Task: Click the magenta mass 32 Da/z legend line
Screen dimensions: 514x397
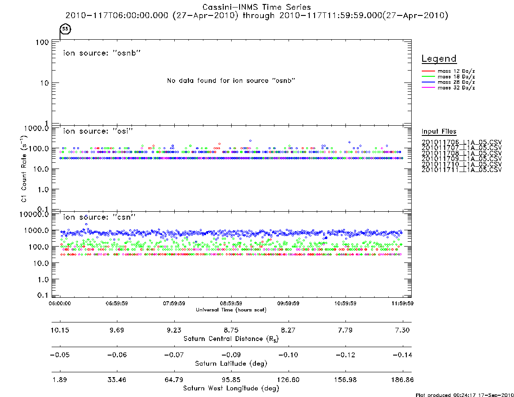Action: pyautogui.click(x=428, y=88)
